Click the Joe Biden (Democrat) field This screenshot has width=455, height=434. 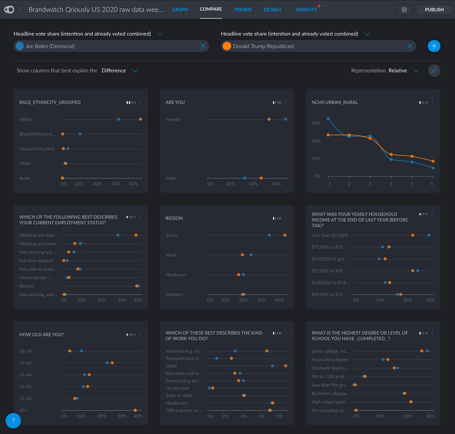tap(111, 46)
